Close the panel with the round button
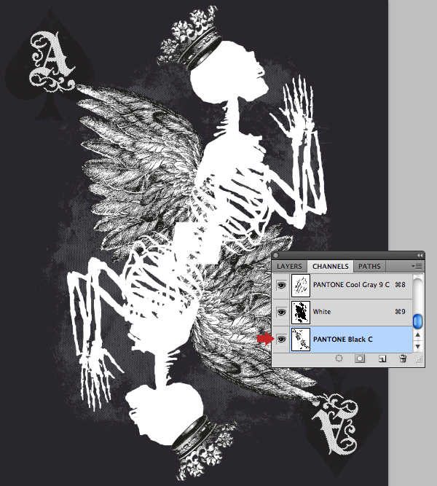 pyautogui.click(x=275, y=256)
